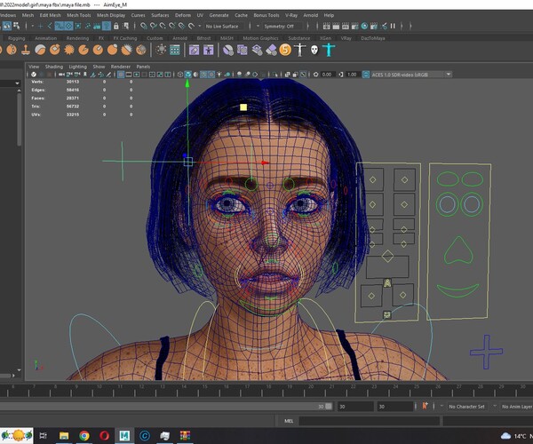Click the lock selection icon in status line
Viewport: 533px width, 444px height.
115,26
